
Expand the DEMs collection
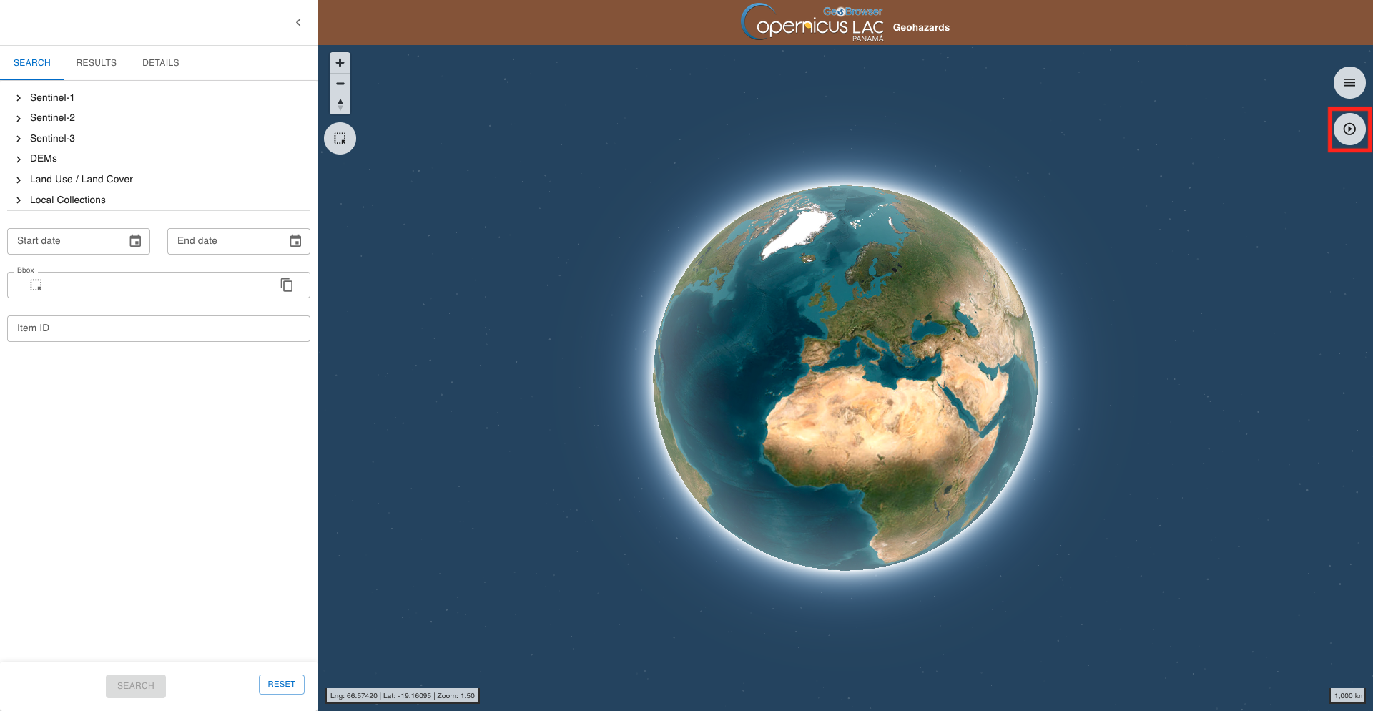19,159
